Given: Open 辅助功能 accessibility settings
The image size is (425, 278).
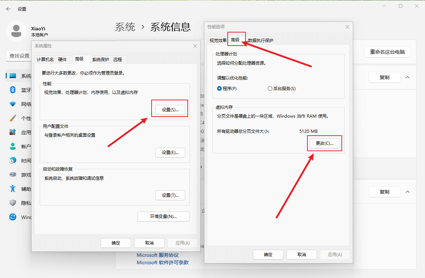Looking at the screenshot, I should point(12,189).
